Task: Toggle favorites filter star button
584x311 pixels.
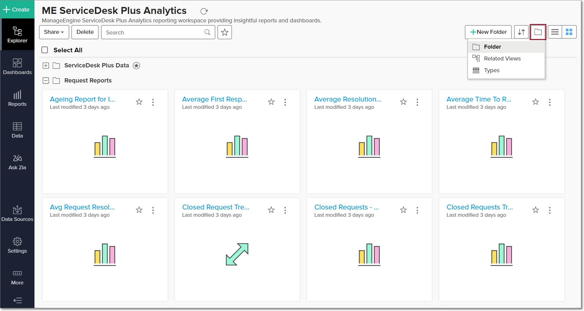Action: [224, 32]
